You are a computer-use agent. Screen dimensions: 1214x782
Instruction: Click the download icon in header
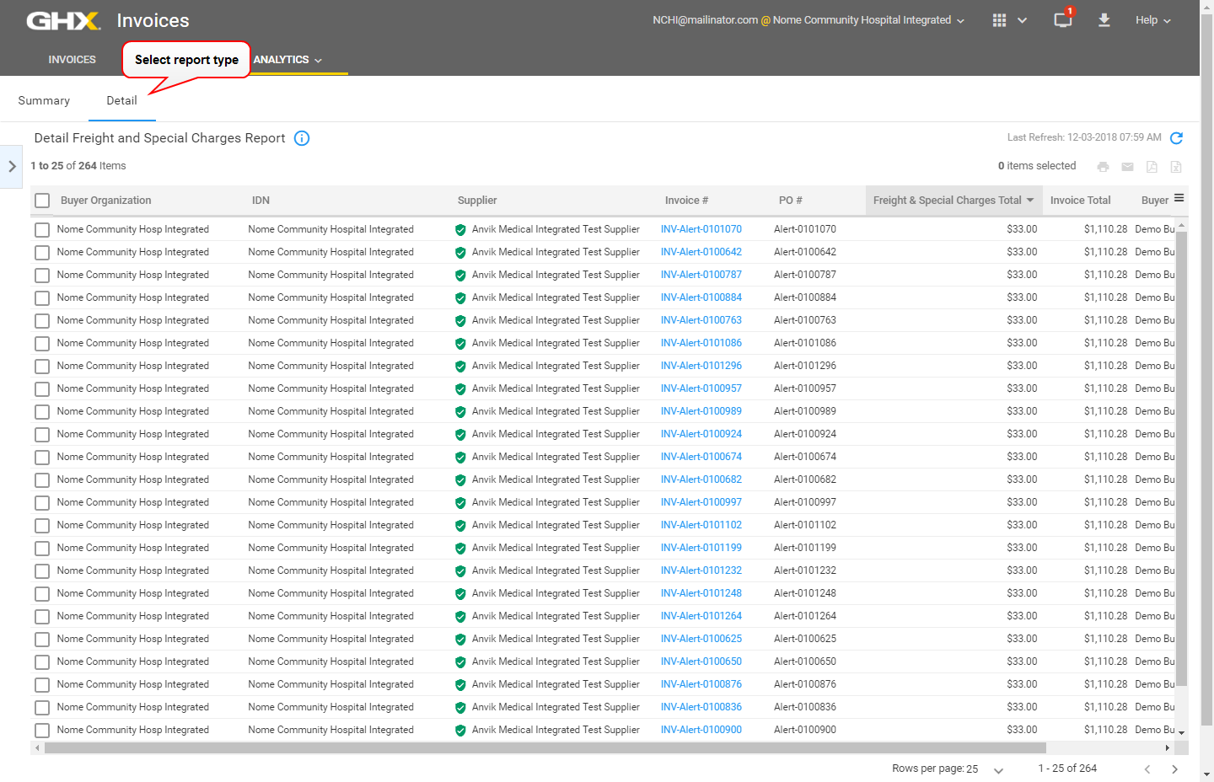click(1104, 20)
